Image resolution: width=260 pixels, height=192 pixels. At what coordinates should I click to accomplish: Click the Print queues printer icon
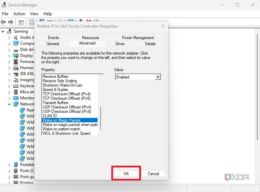click(16, 177)
